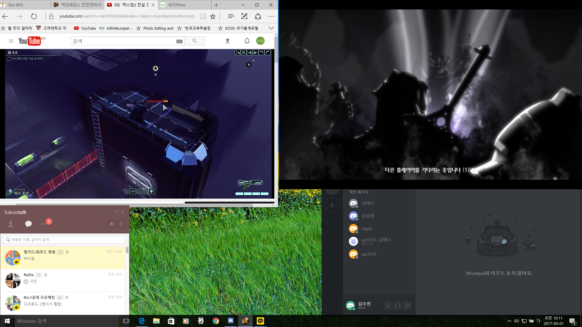Open the 수진 YouTube account avatar
The height and width of the screenshot is (327, 582).
pyautogui.click(x=260, y=41)
